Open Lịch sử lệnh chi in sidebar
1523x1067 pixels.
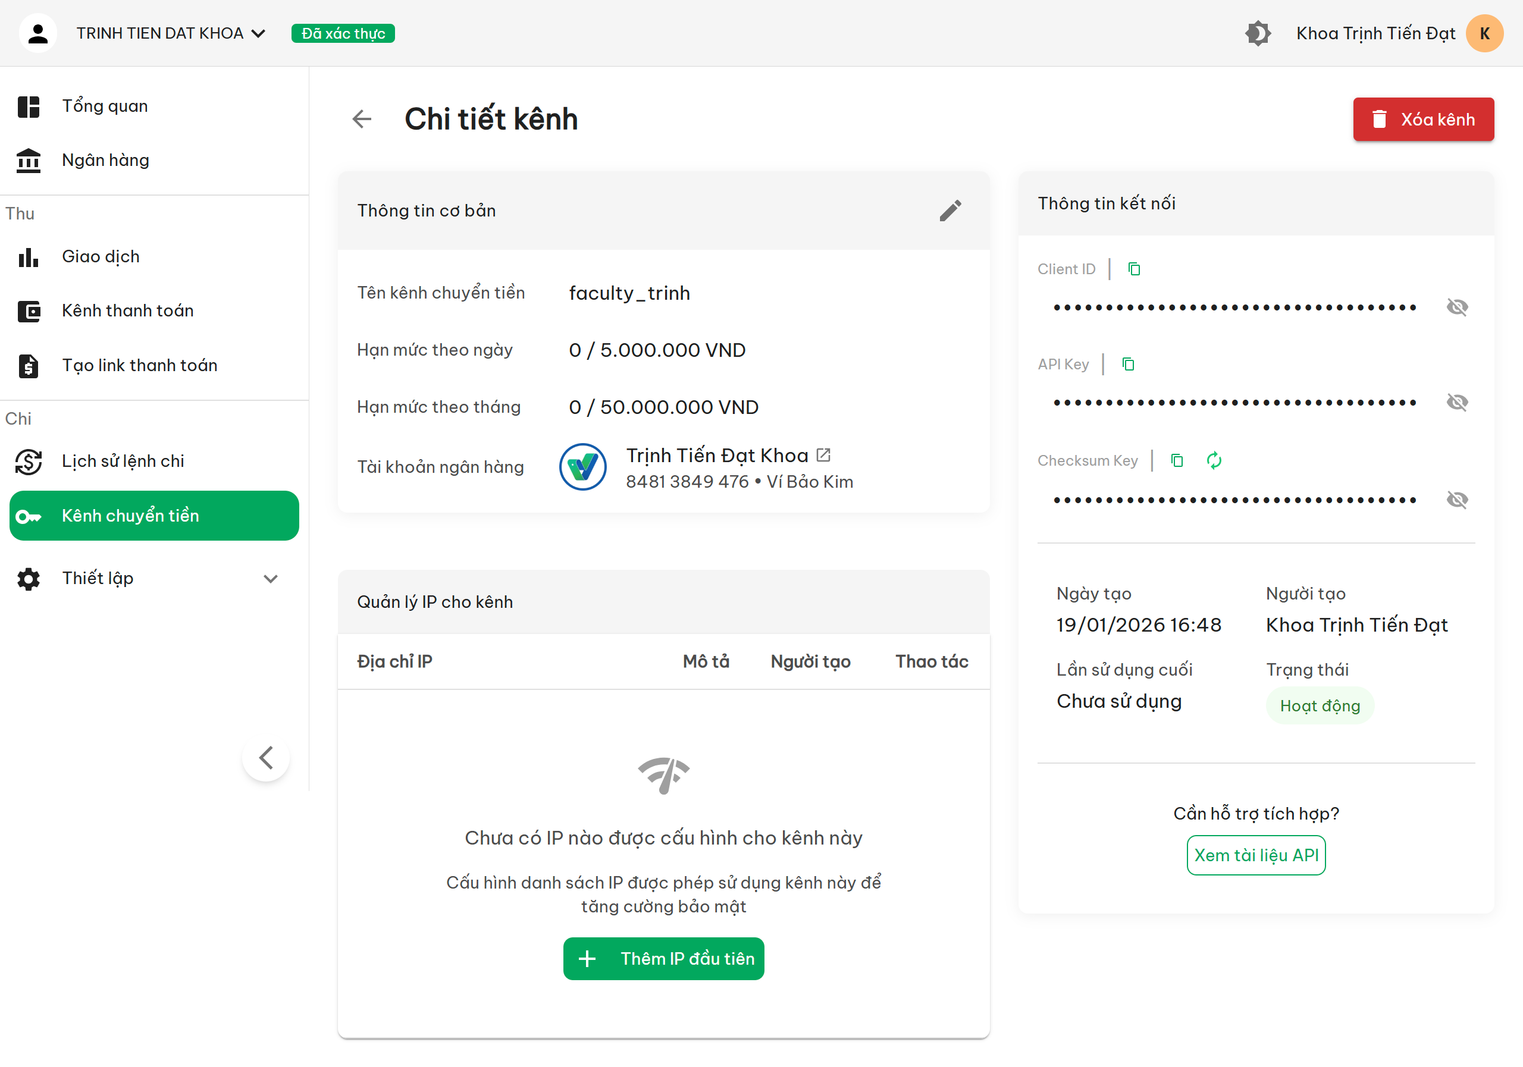pos(123,461)
